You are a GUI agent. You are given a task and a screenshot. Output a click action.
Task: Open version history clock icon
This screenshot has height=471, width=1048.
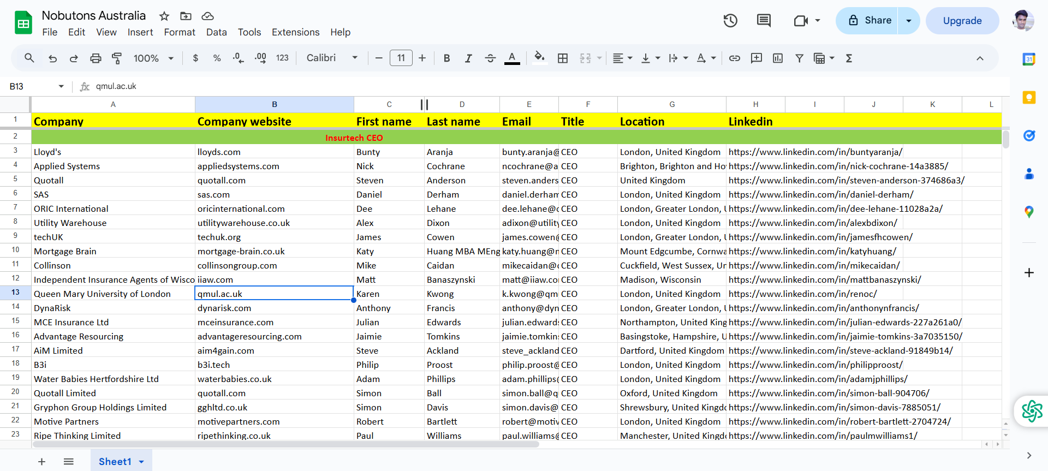pyautogui.click(x=730, y=21)
